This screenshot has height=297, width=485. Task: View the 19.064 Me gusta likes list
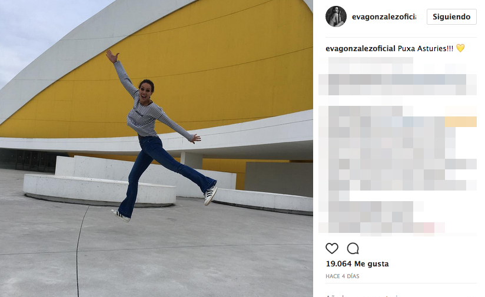357,263
